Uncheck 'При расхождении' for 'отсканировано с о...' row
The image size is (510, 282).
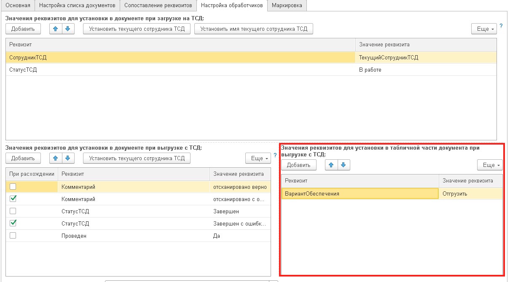click(x=13, y=199)
